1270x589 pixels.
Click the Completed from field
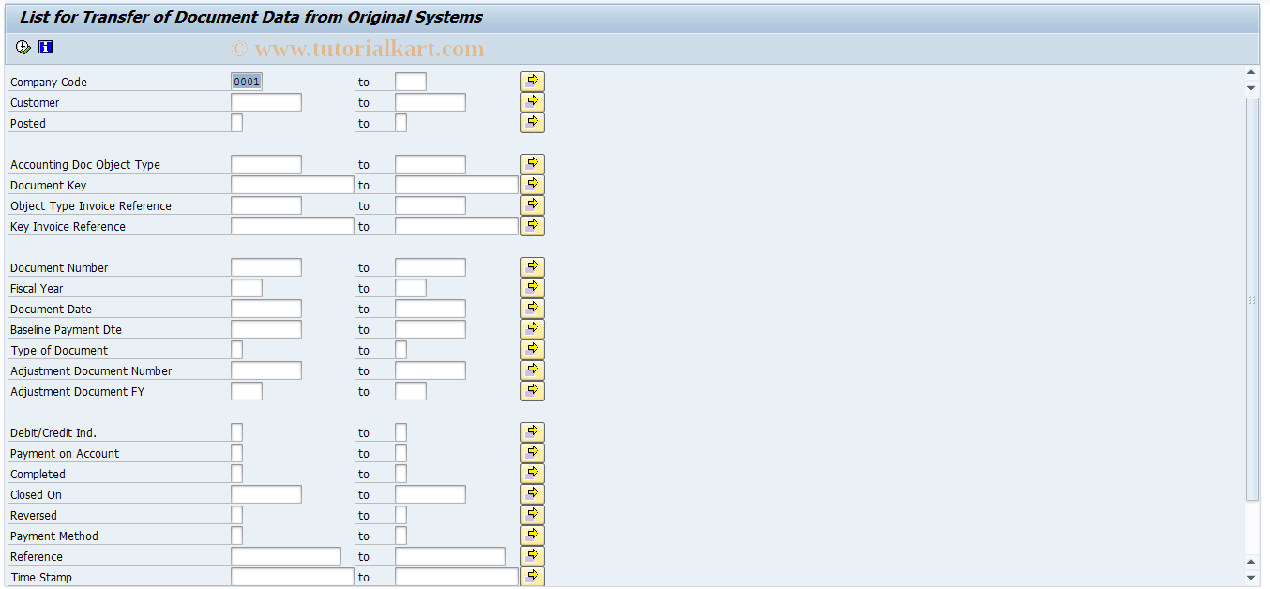(x=236, y=474)
